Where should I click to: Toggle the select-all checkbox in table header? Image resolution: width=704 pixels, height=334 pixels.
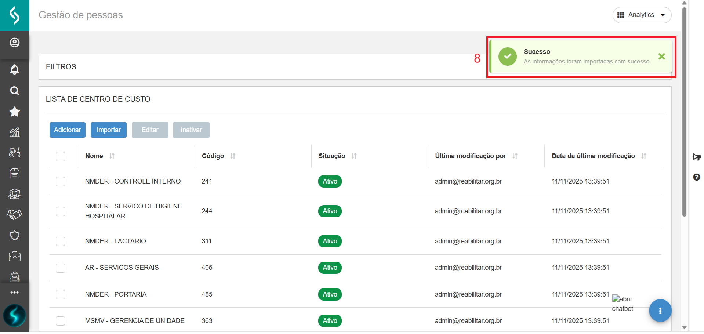tap(61, 156)
